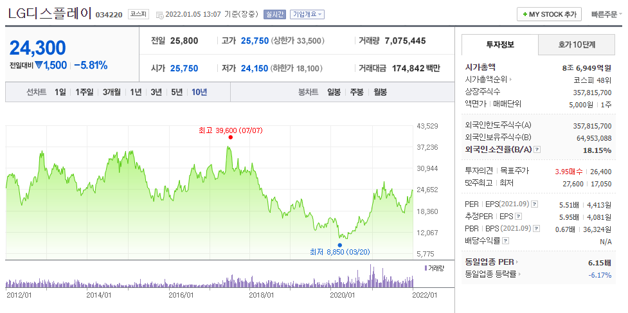Click the 코스피 market label
628x313 pixels.
tap(139, 14)
